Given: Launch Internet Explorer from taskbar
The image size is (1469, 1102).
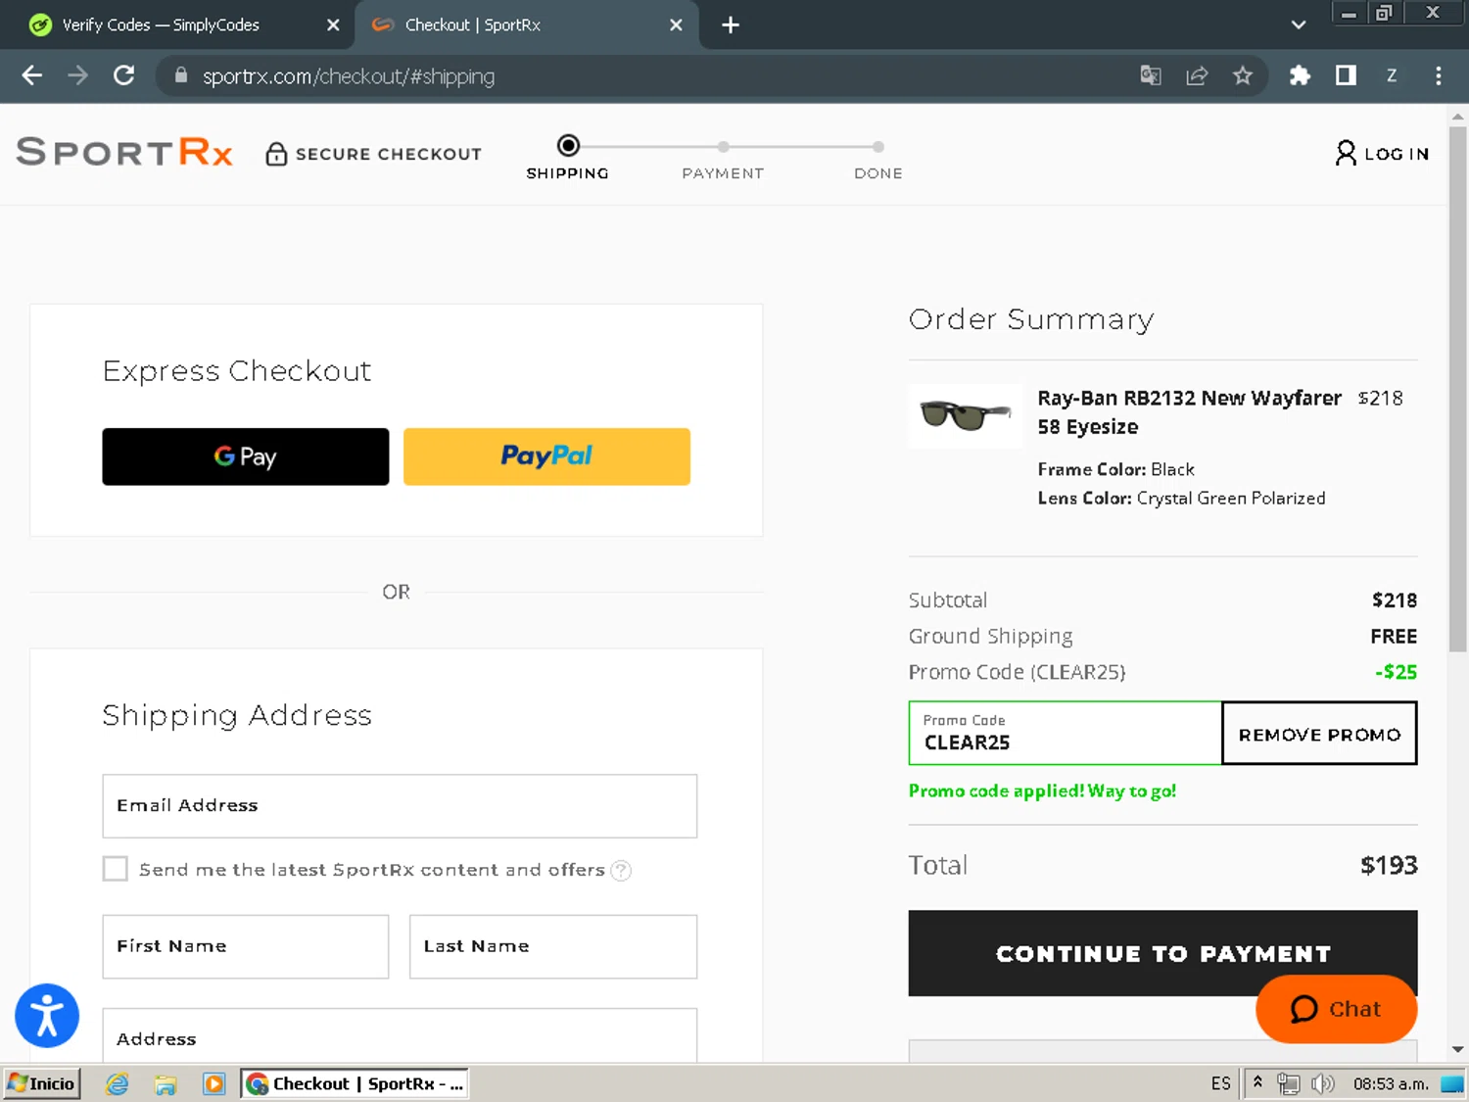Looking at the screenshot, I should [x=118, y=1083].
